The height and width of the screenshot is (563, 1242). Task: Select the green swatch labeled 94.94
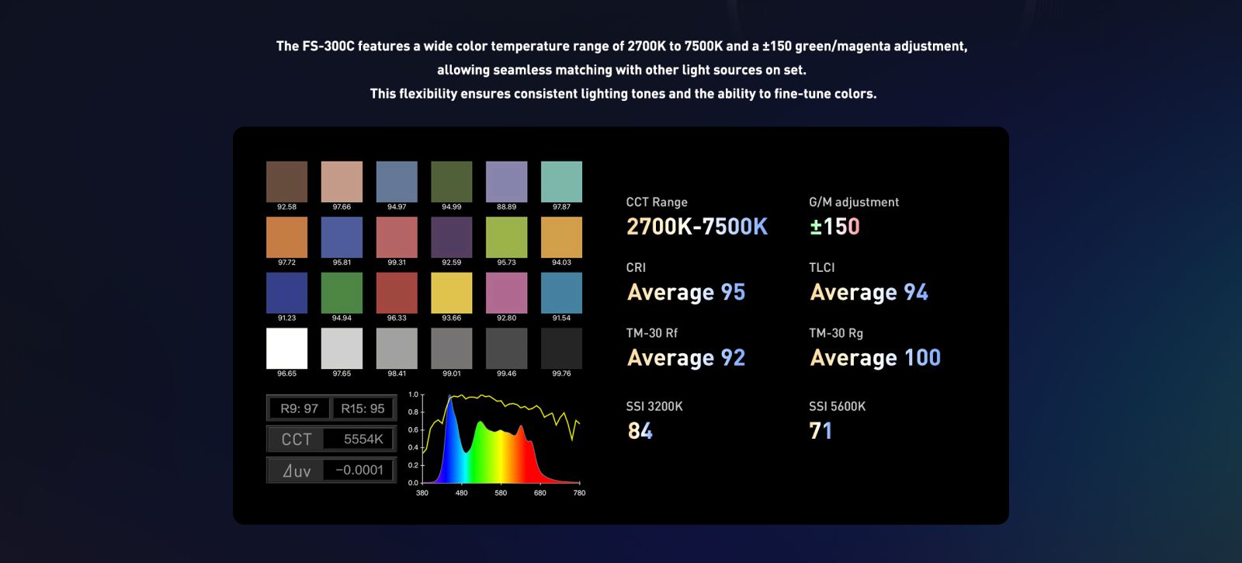click(342, 293)
